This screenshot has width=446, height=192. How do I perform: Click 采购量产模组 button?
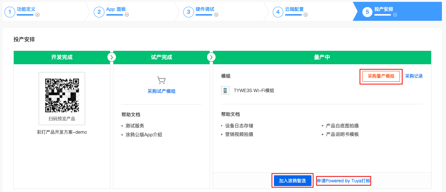click(381, 76)
